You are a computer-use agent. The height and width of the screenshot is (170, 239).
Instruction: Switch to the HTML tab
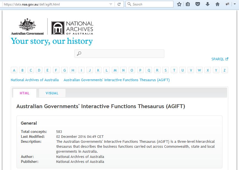coord(25,93)
